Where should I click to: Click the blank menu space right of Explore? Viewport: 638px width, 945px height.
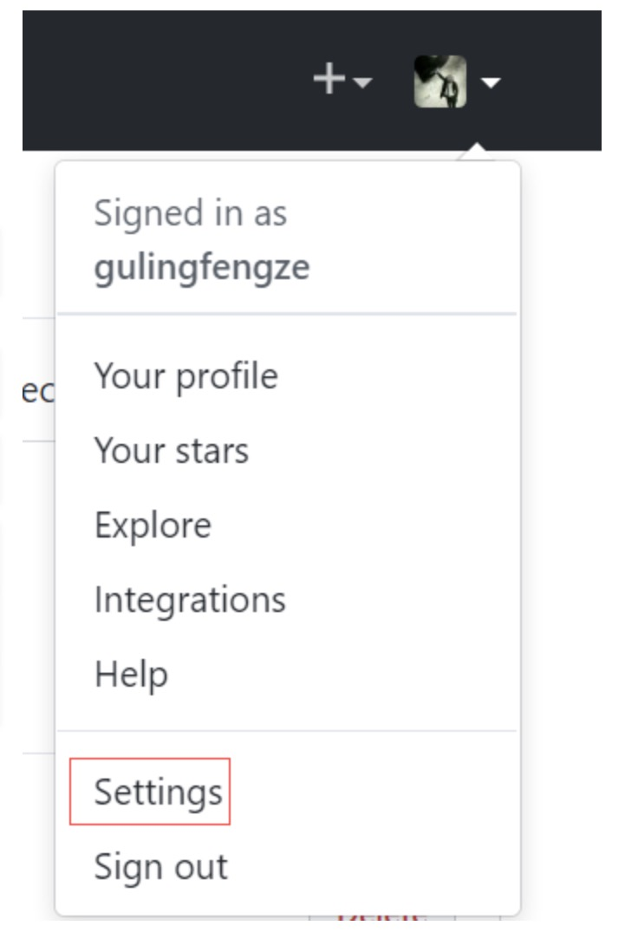[x=361, y=525]
